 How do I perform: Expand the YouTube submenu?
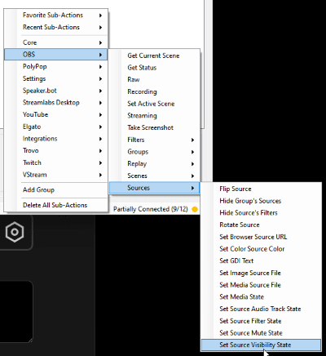(x=55, y=114)
